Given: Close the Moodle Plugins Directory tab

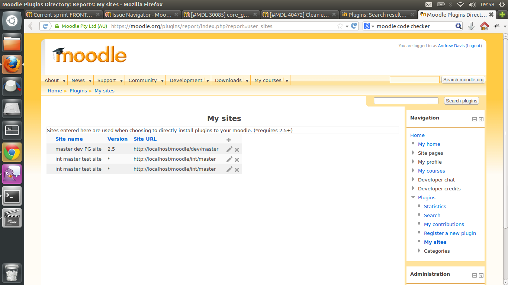Looking at the screenshot, I should (x=491, y=14).
